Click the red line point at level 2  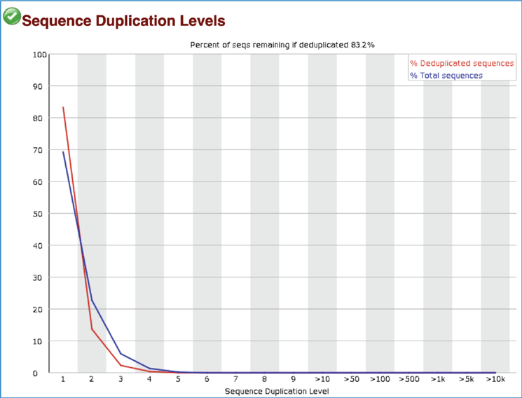[x=92, y=329]
